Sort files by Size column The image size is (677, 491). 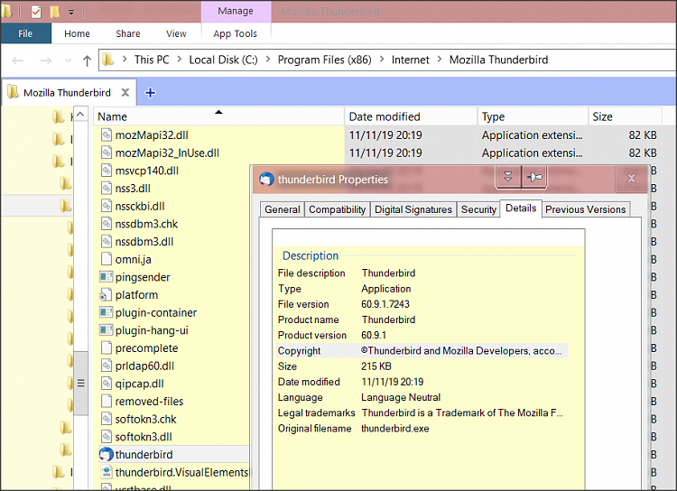pos(625,116)
